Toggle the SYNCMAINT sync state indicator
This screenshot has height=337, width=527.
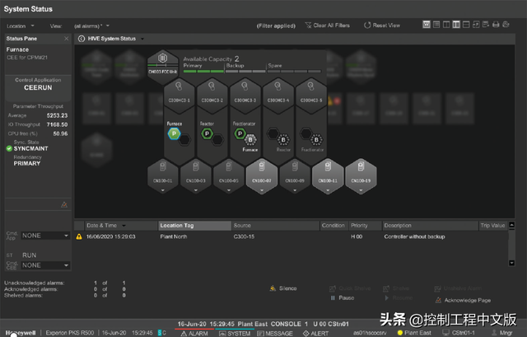point(10,148)
